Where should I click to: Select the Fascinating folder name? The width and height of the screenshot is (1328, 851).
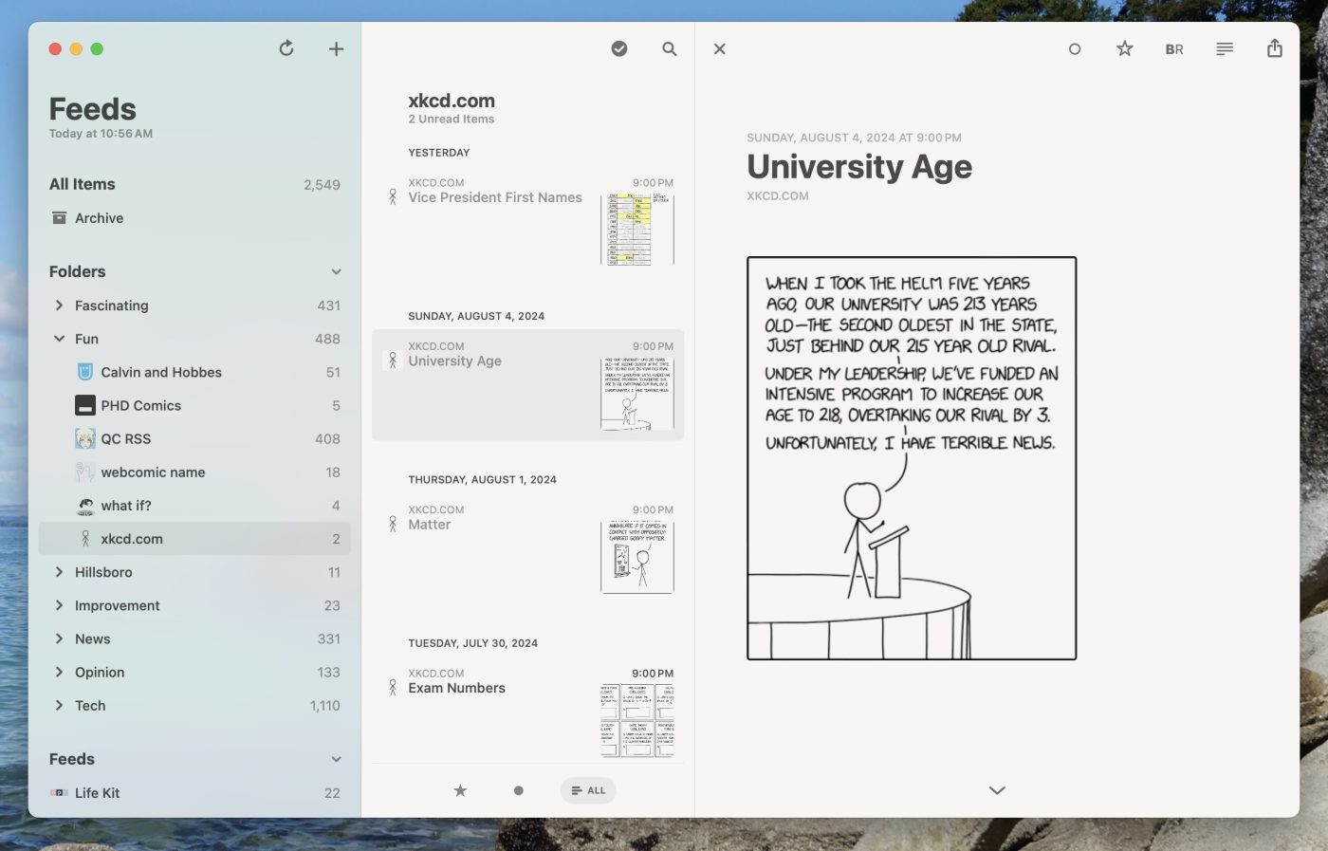(x=112, y=305)
